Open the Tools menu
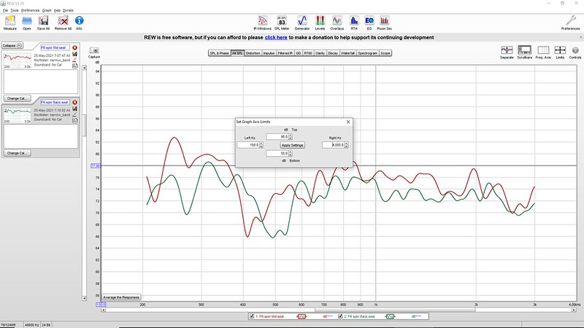584x328 pixels. coord(15,10)
